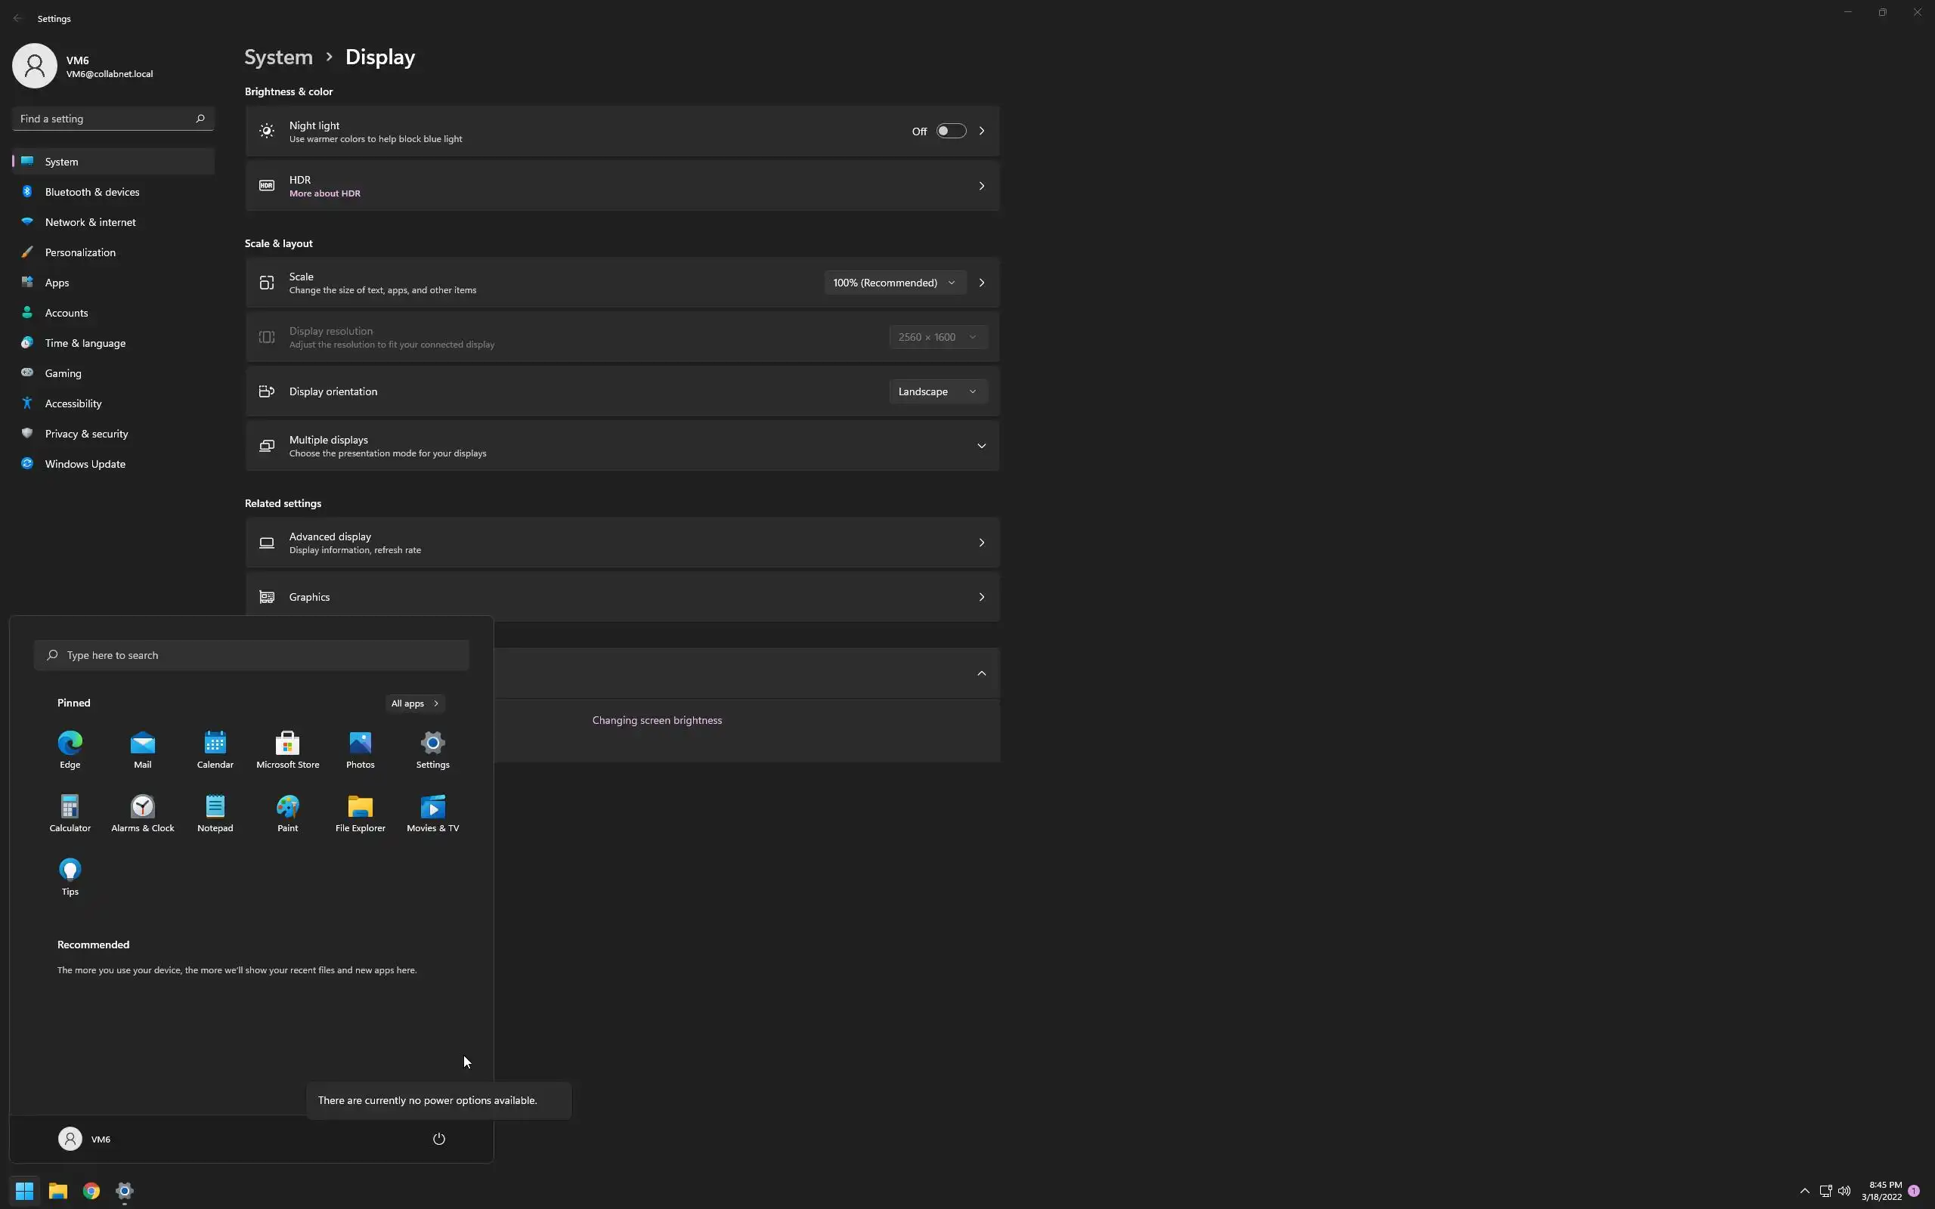Open the Display orientation Landscape dropdown
This screenshot has width=1935, height=1209.
[x=937, y=391]
